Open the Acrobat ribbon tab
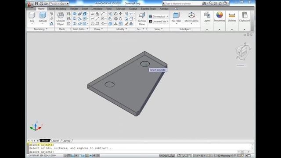 (x=164, y=9)
